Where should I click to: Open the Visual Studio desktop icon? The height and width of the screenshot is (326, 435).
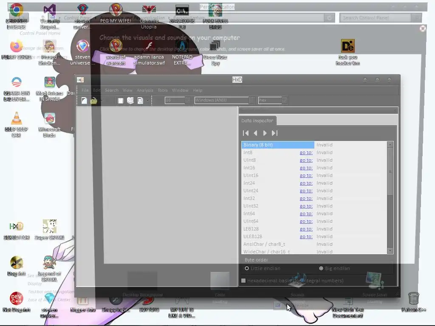(x=49, y=16)
